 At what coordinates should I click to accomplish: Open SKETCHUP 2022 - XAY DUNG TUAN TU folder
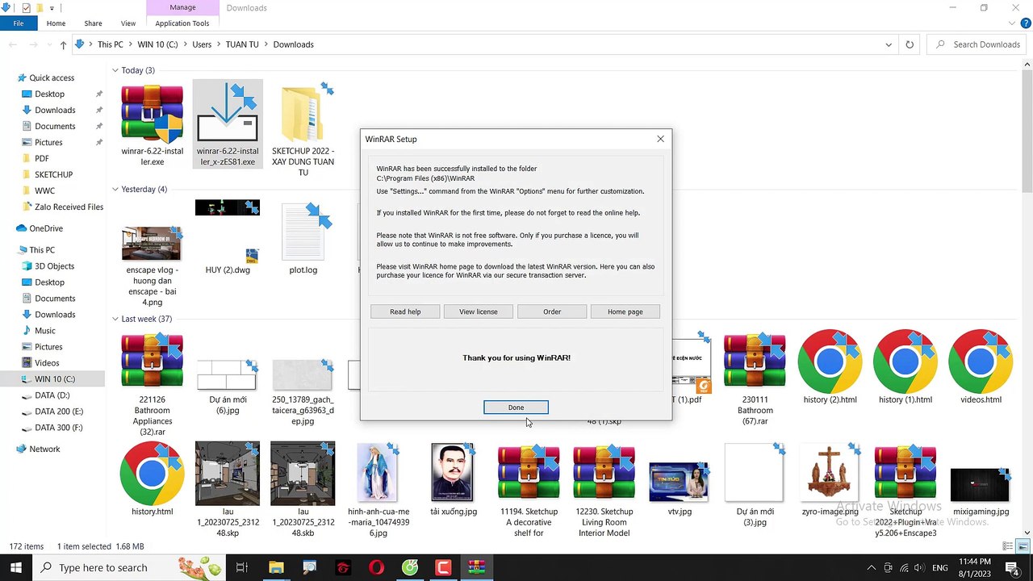[303, 114]
